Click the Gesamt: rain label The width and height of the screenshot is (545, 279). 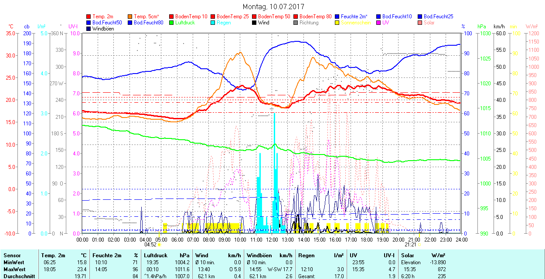tap(307, 276)
